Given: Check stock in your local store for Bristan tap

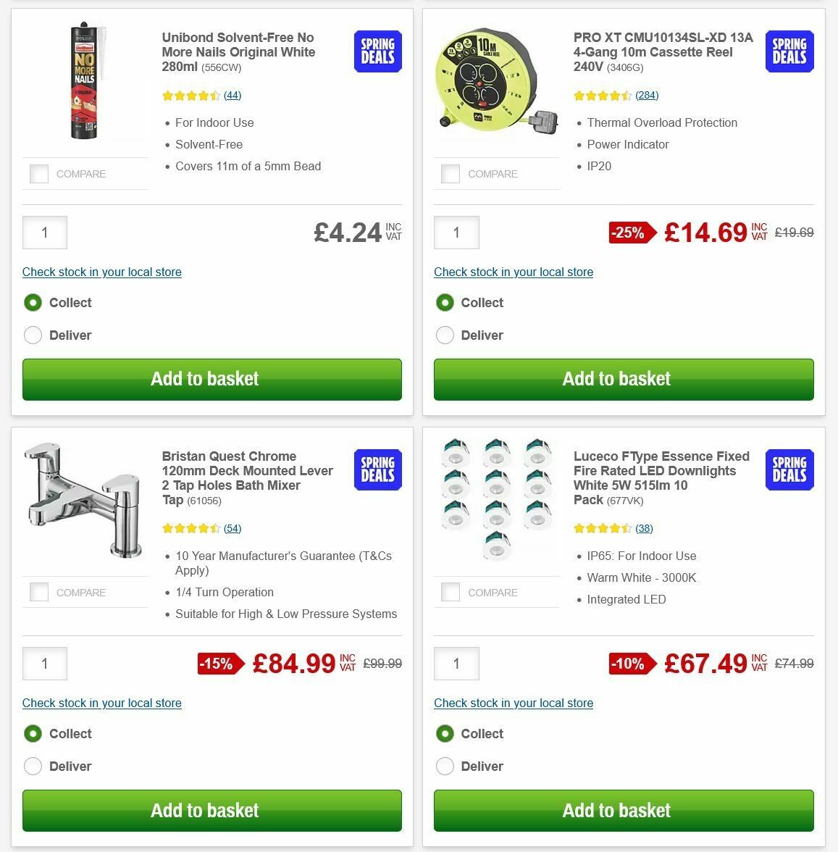Looking at the screenshot, I should (102, 703).
